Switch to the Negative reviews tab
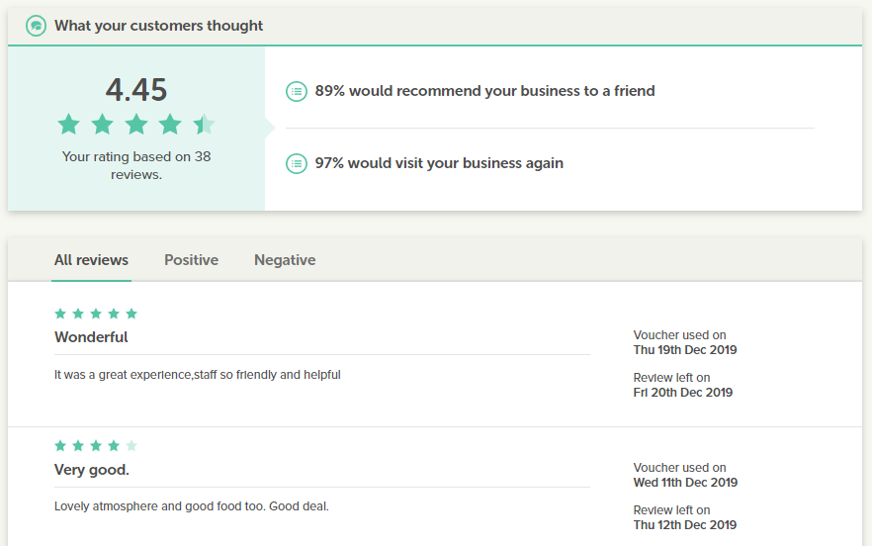The image size is (872, 546). 285,260
